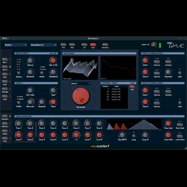This screenshot has height=187, width=187.
Task: Click the Level 1 knob in Wave Envelope
Action: coord(19,135)
